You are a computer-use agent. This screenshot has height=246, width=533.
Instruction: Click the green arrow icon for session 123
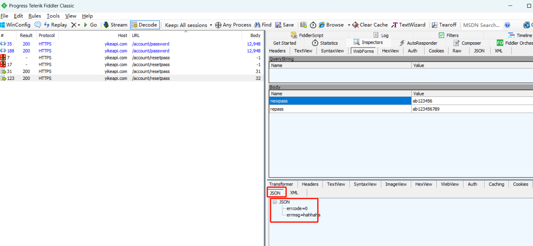point(4,78)
